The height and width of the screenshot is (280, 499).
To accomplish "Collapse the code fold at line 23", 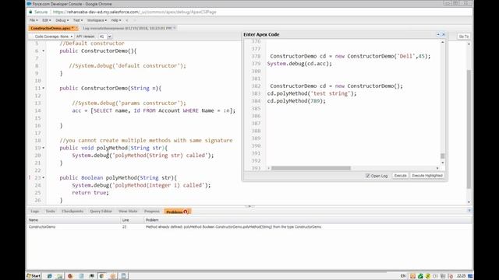I will (x=44, y=178).
